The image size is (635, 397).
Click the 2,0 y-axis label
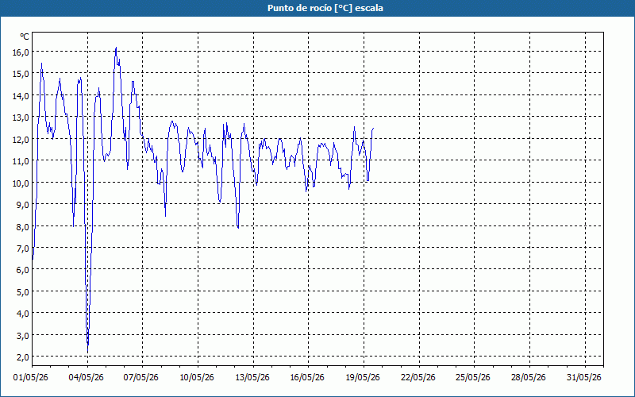coord(23,357)
